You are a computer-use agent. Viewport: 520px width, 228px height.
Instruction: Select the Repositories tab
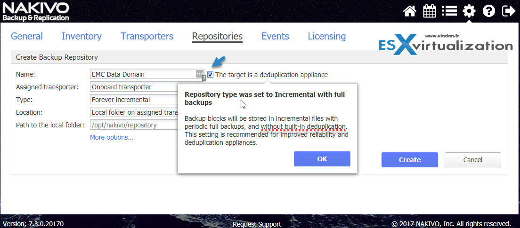(x=217, y=36)
